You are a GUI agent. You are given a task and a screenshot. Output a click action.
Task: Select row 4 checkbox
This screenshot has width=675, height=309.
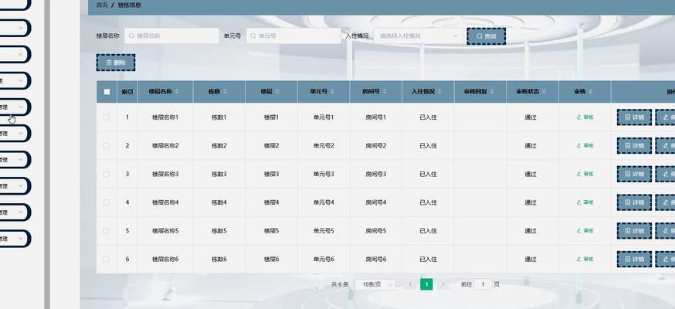pyautogui.click(x=107, y=202)
